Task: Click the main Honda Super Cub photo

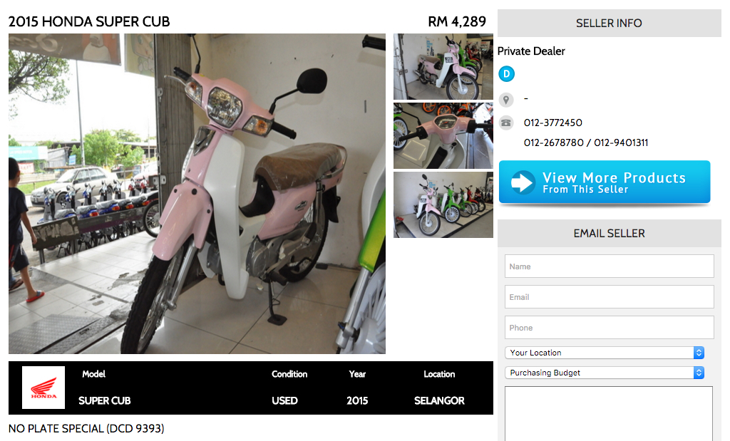Action: tap(197, 194)
